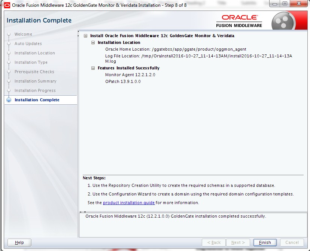Minimize the installer window
This screenshot has height=251, width=310.
275,4
